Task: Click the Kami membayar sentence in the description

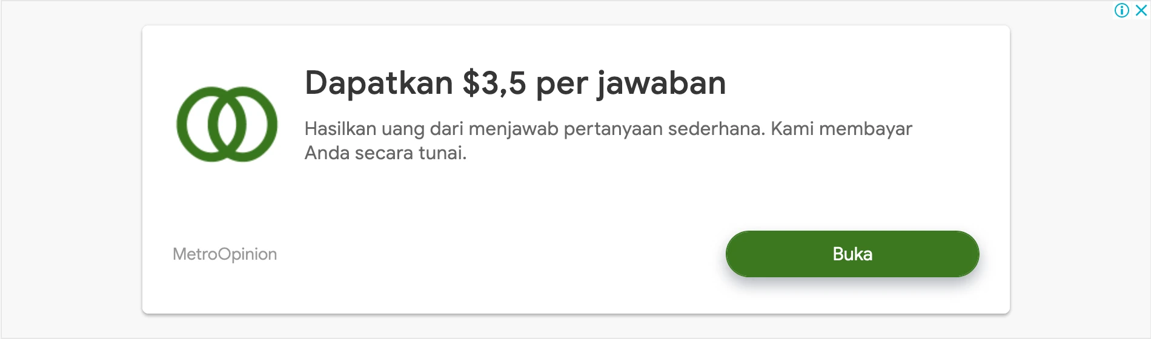Action: 841,129
